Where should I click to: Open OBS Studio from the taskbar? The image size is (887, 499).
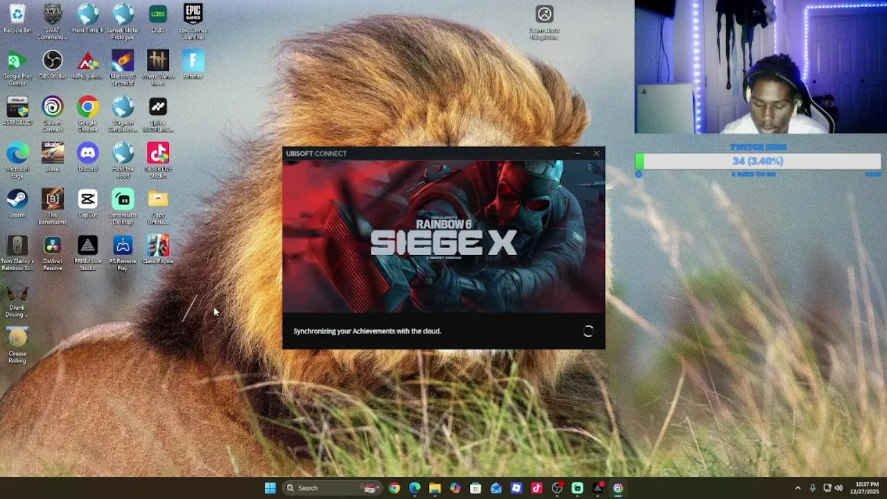point(556,488)
